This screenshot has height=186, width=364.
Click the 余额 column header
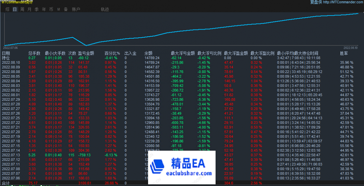148,53
